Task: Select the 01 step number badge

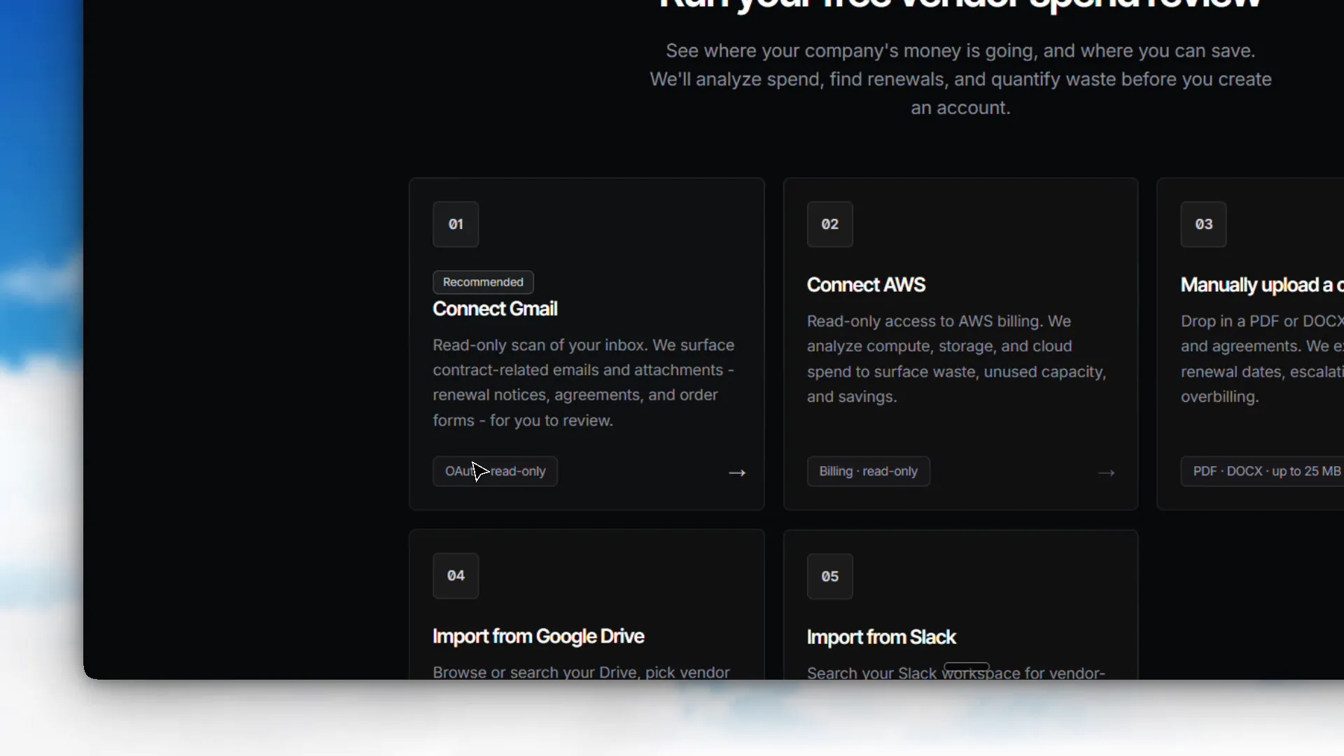Action: (x=456, y=225)
